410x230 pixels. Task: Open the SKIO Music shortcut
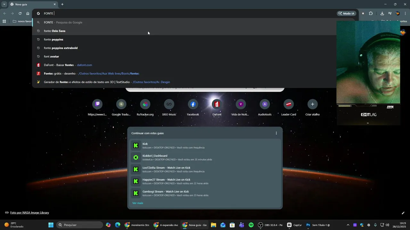tap(169, 107)
